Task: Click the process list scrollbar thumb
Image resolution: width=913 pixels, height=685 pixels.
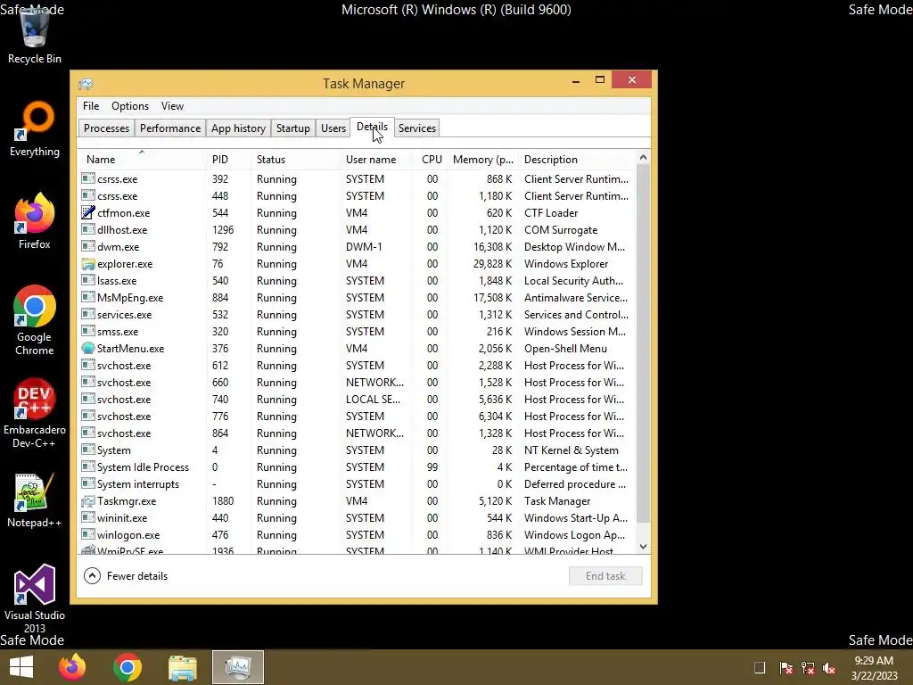Action: point(643,343)
